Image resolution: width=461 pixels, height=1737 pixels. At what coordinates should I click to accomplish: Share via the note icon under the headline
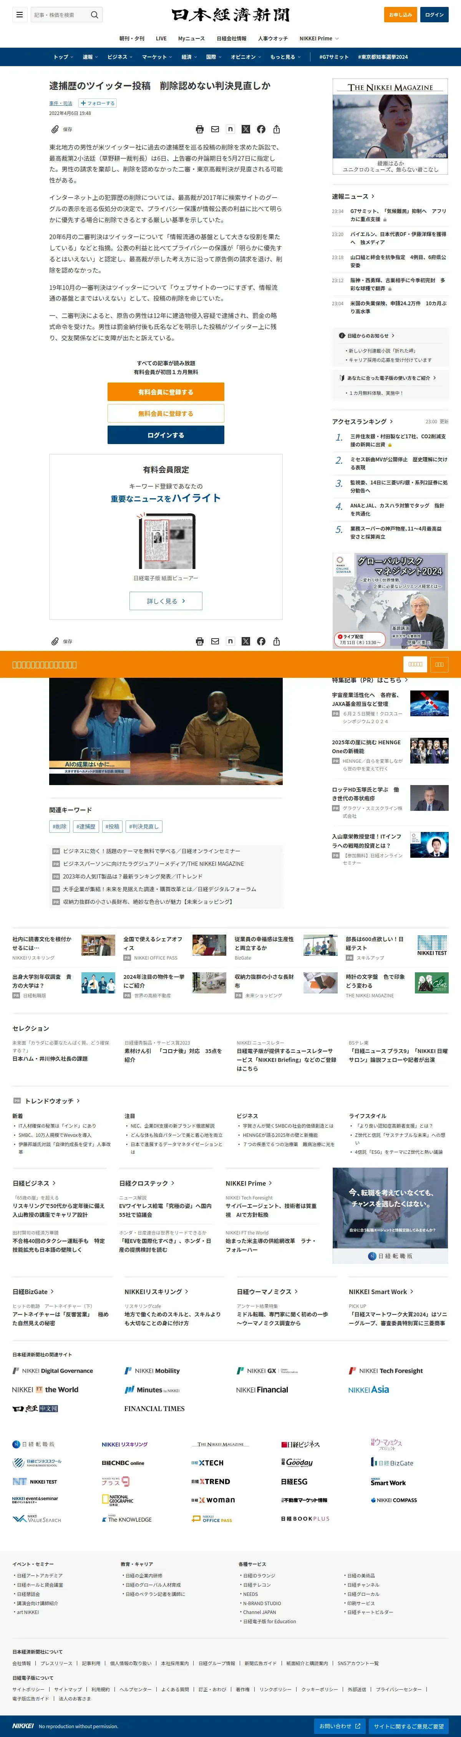point(230,130)
